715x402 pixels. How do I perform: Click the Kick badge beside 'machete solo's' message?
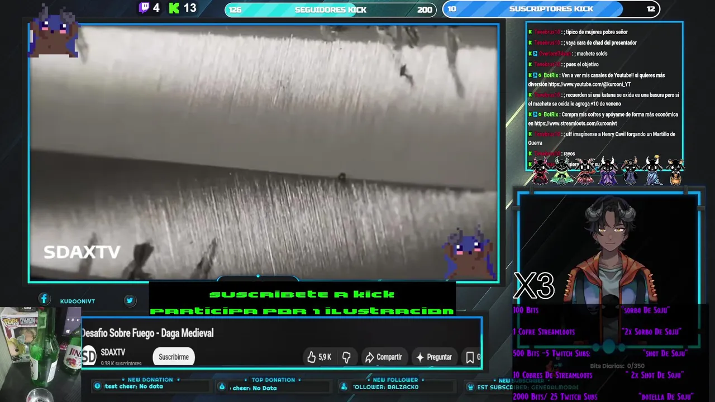point(530,54)
